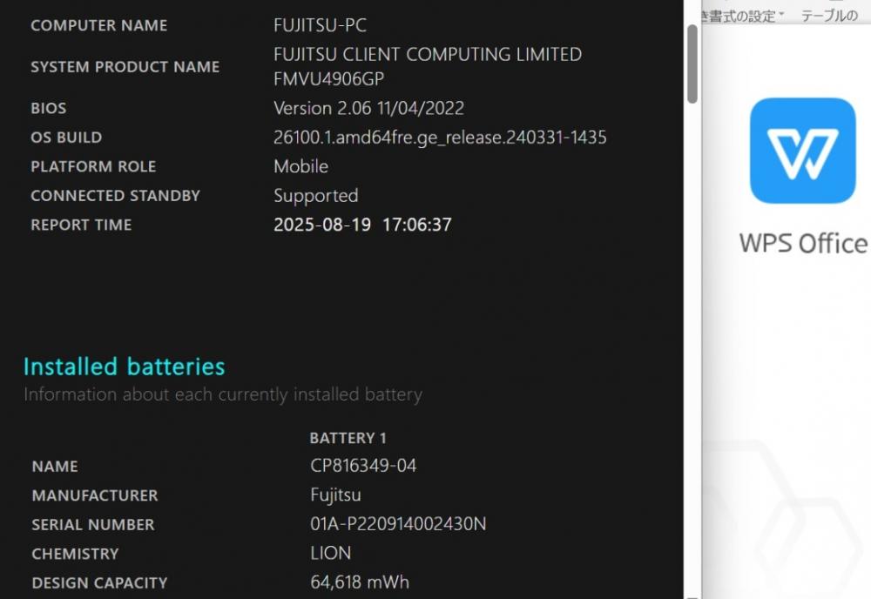Click the テーブルの option in WPS toolbar

tap(829, 16)
